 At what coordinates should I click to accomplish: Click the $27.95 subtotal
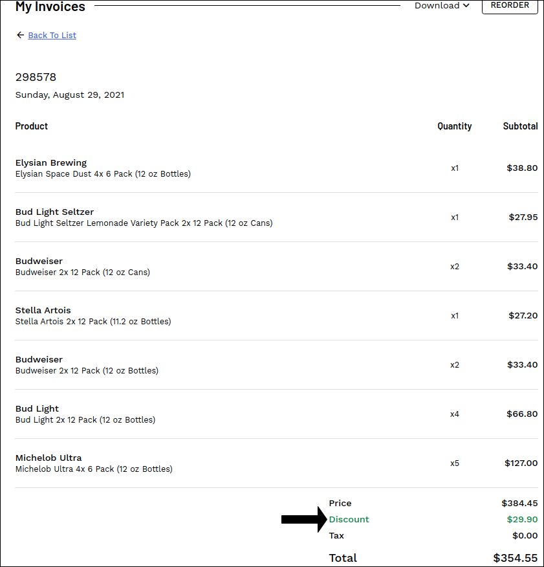pos(523,217)
